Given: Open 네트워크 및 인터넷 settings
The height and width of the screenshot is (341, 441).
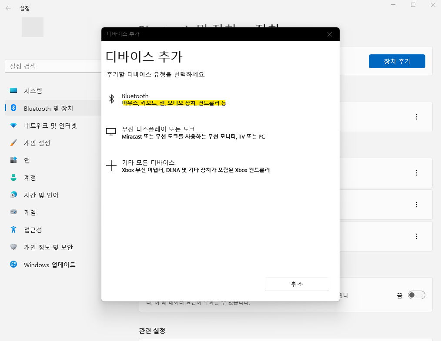Looking at the screenshot, I should point(53,126).
